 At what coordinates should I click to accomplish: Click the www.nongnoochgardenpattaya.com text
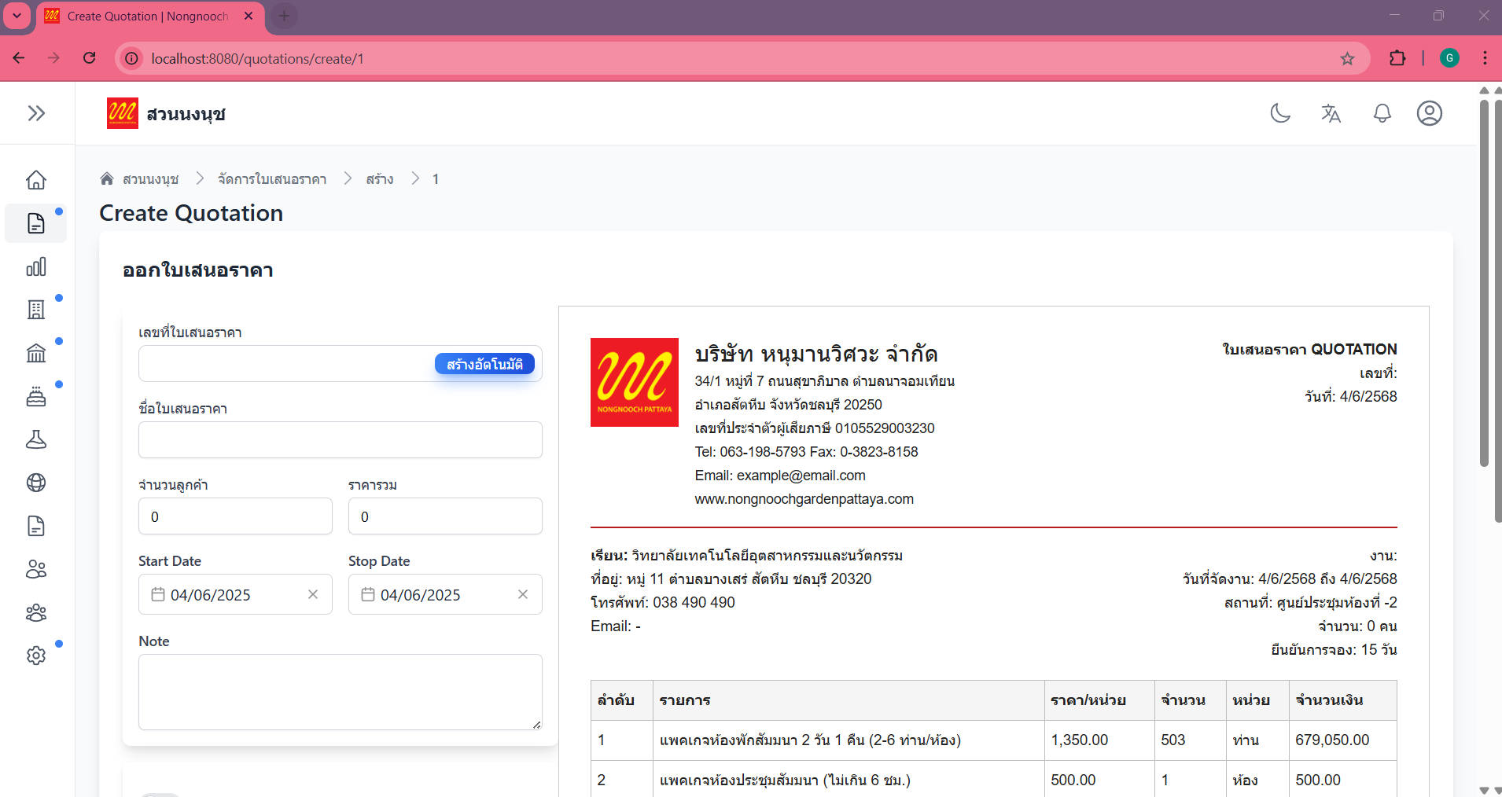(x=804, y=499)
